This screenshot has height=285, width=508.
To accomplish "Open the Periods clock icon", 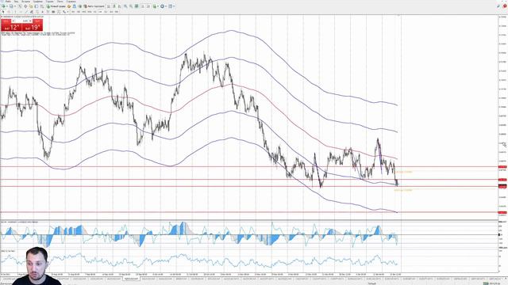I will [x=162, y=6].
